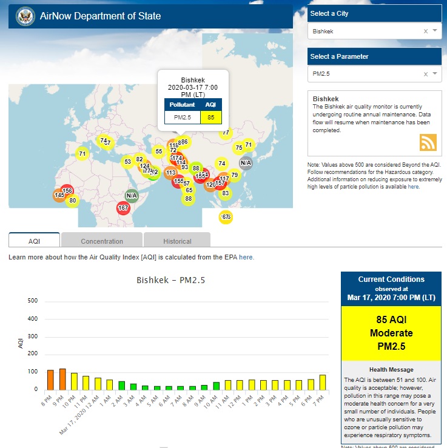Image resolution: width=447 pixels, height=448 pixels.
Task: Select the red 167 map marker
Action: [124, 208]
